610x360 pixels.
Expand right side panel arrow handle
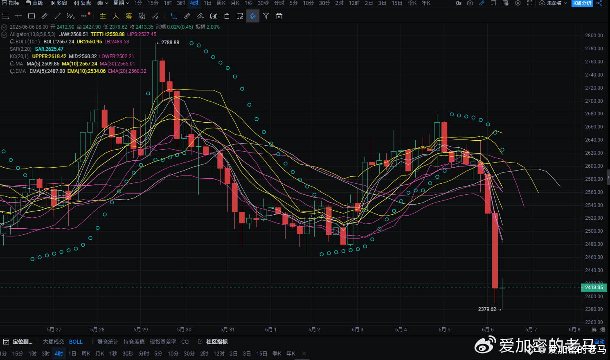click(x=608, y=178)
